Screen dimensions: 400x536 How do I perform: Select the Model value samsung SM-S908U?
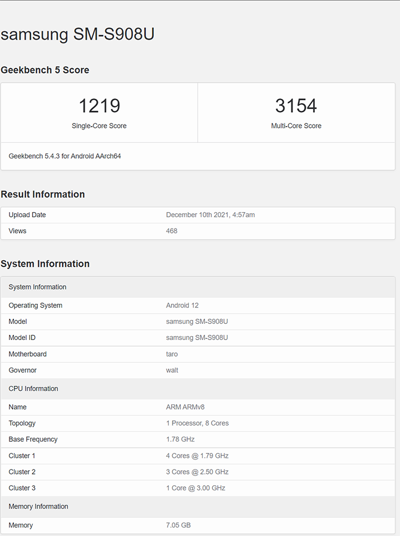[197, 322]
